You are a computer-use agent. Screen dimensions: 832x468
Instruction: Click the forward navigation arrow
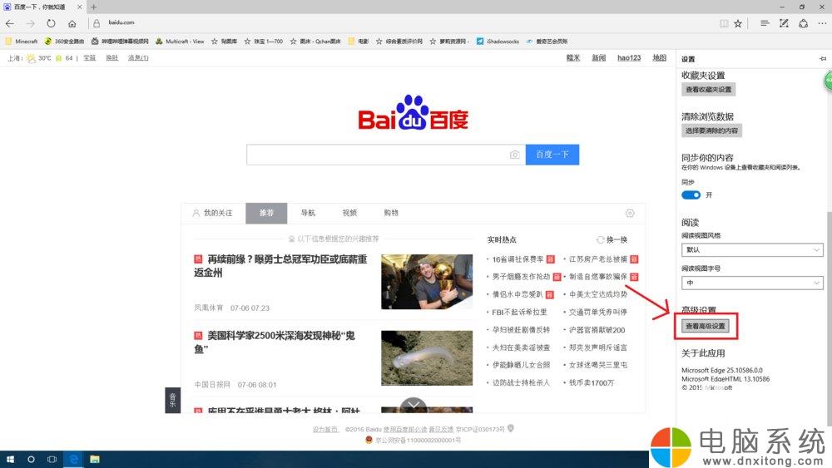[x=30, y=23]
